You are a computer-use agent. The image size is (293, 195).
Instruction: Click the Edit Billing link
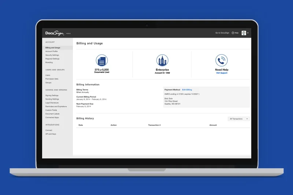[x=187, y=90]
